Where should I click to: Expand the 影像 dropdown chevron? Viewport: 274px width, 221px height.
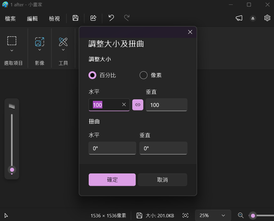[40, 50]
